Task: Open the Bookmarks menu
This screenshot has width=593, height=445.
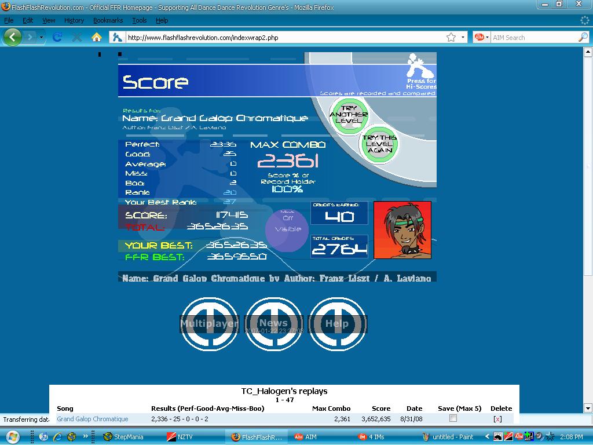Action: [108, 20]
